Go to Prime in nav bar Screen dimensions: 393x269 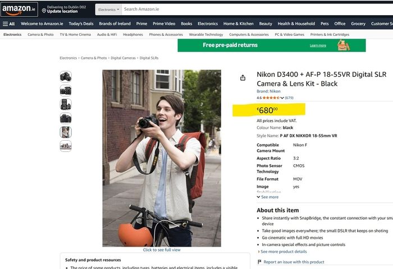tap(141, 24)
